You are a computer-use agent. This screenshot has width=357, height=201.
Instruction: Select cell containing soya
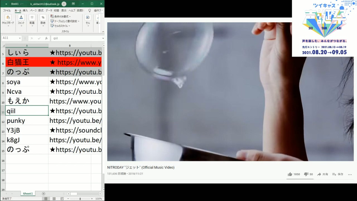27,82
